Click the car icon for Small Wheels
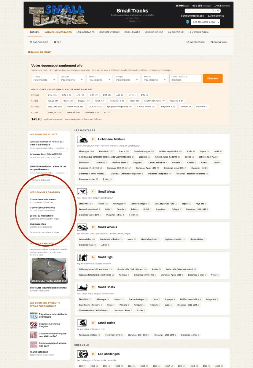Viewport: 253px width, 368px height. coord(82,227)
